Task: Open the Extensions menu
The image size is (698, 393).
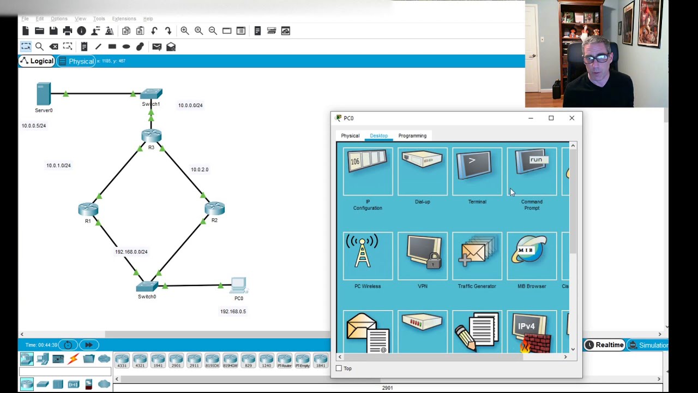Action: coord(124,19)
